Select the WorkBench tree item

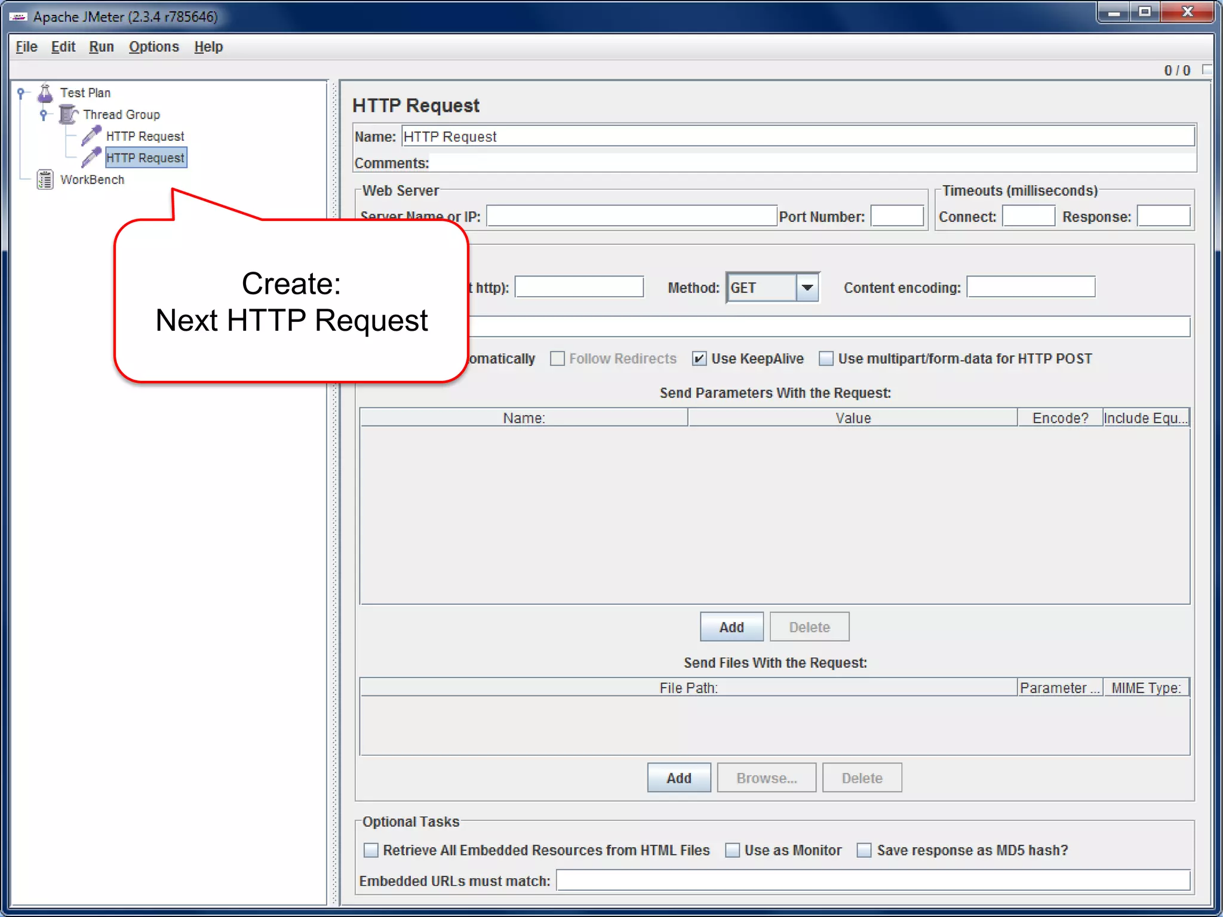93,179
